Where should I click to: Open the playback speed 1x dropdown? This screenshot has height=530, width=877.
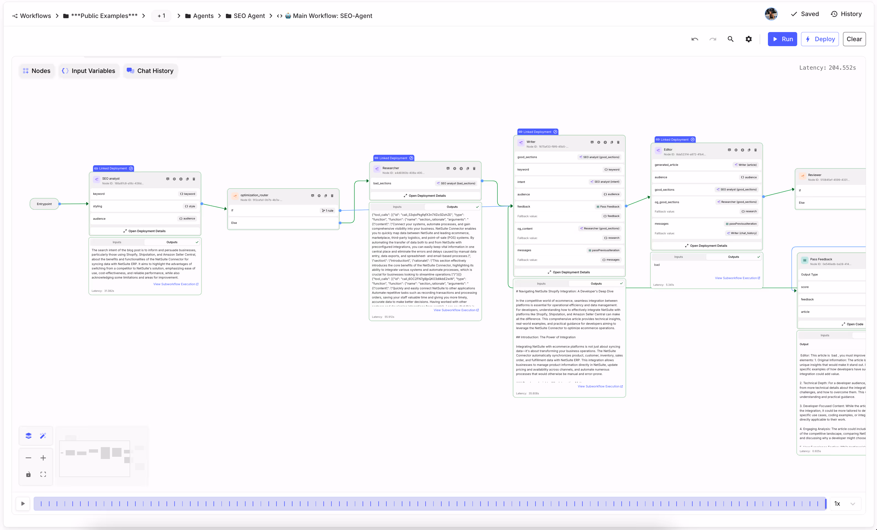tap(845, 503)
